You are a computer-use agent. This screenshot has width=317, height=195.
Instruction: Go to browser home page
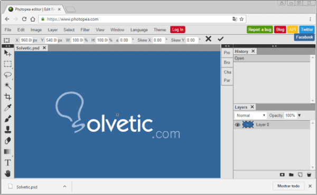(33, 19)
